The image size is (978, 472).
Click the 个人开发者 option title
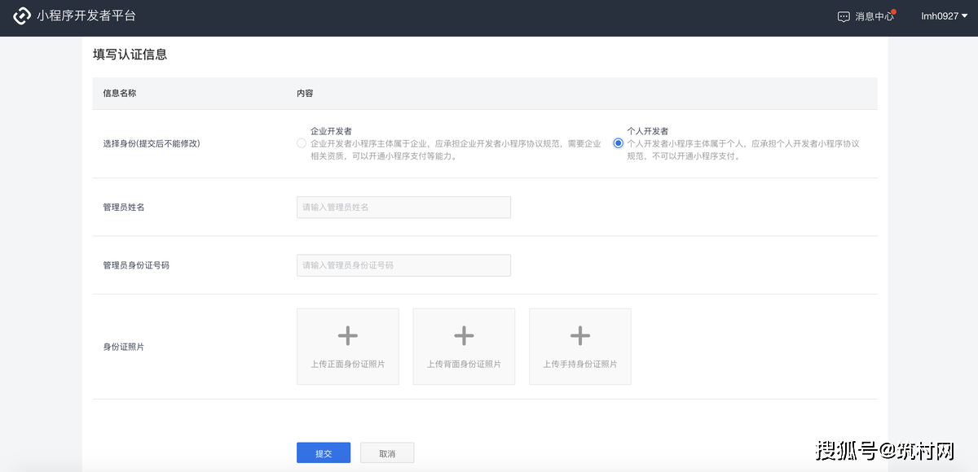point(647,131)
